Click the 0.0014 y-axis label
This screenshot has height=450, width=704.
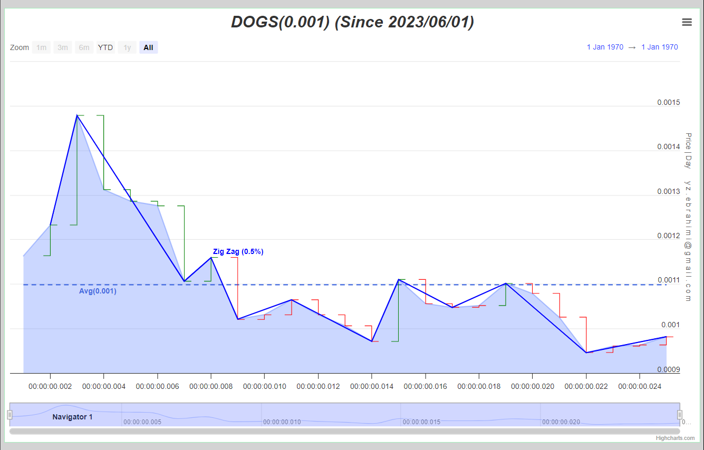pos(668,146)
